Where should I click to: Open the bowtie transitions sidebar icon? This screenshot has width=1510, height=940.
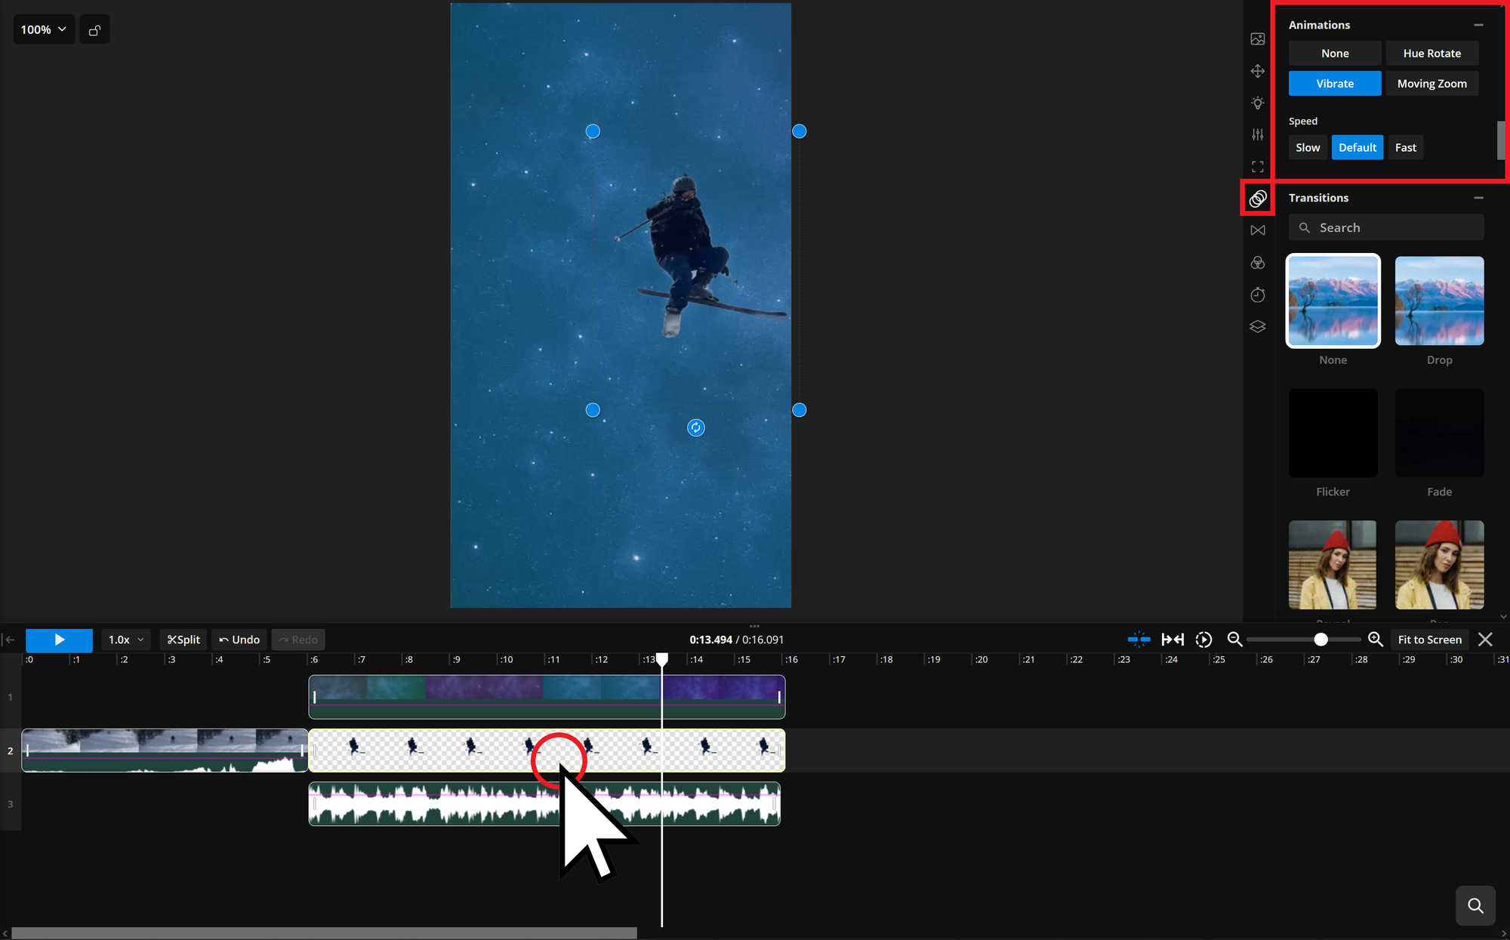1257,230
